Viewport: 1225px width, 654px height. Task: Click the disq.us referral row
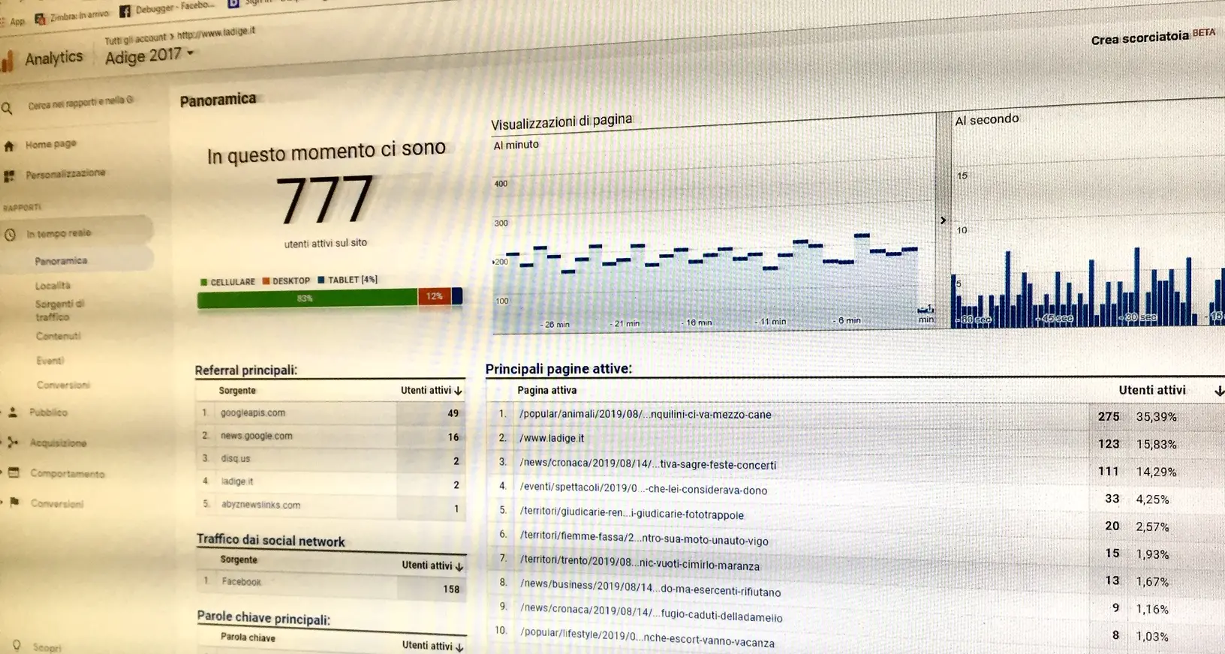point(330,460)
